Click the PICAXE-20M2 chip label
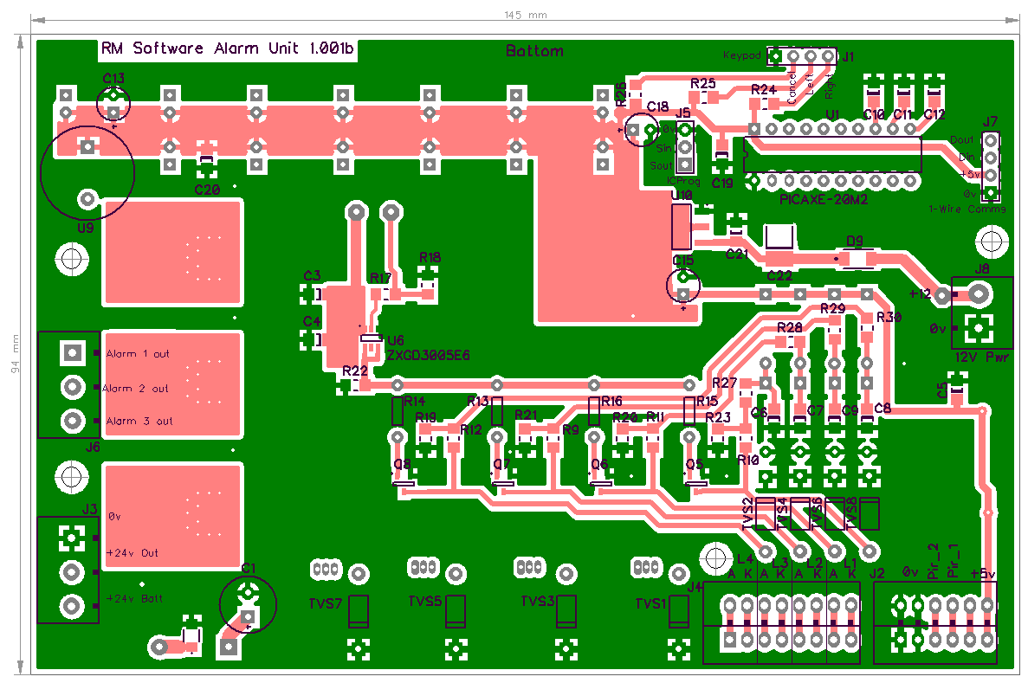 (x=823, y=199)
